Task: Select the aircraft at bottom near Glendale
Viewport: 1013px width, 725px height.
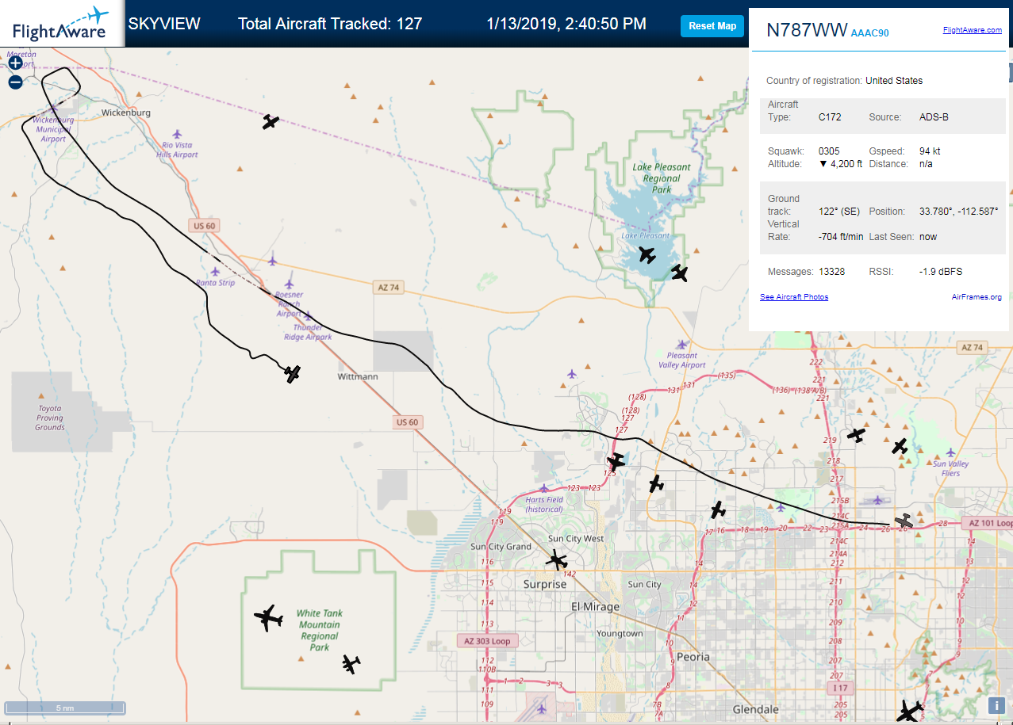Action: 910,711
